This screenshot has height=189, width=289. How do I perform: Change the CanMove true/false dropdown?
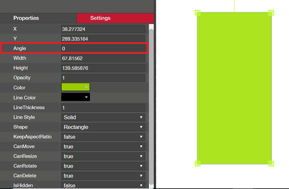pos(103,146)
